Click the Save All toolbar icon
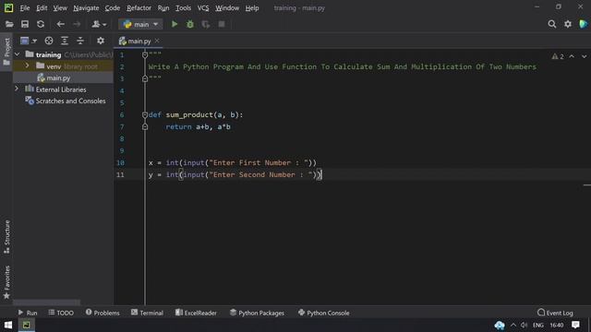 (x=25, y=24)
